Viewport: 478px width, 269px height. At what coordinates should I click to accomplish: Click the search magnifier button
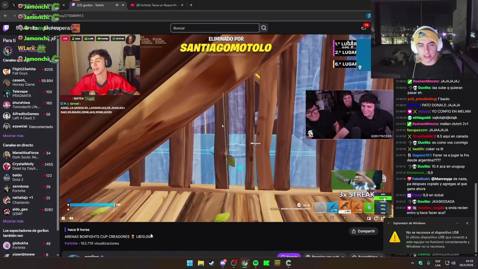(x=264, y=28)
